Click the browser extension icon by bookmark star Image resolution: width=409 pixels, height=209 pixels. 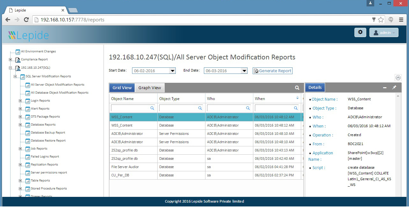[x=391, y=20]
